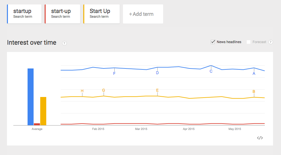
Task: Open the Interest over time help icon
Action: click(x=64, y=43)
